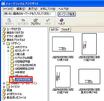The image size is (104, 101).
Task: Open the ヘルプ(H) menu
Action: [63, 9]
